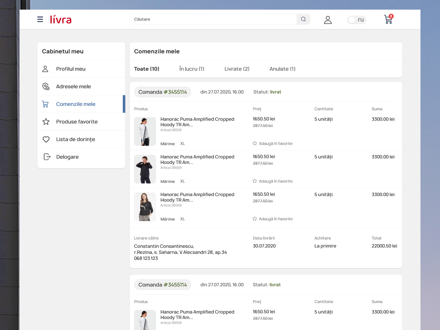Open the shopping cart icon

[388, 19]
